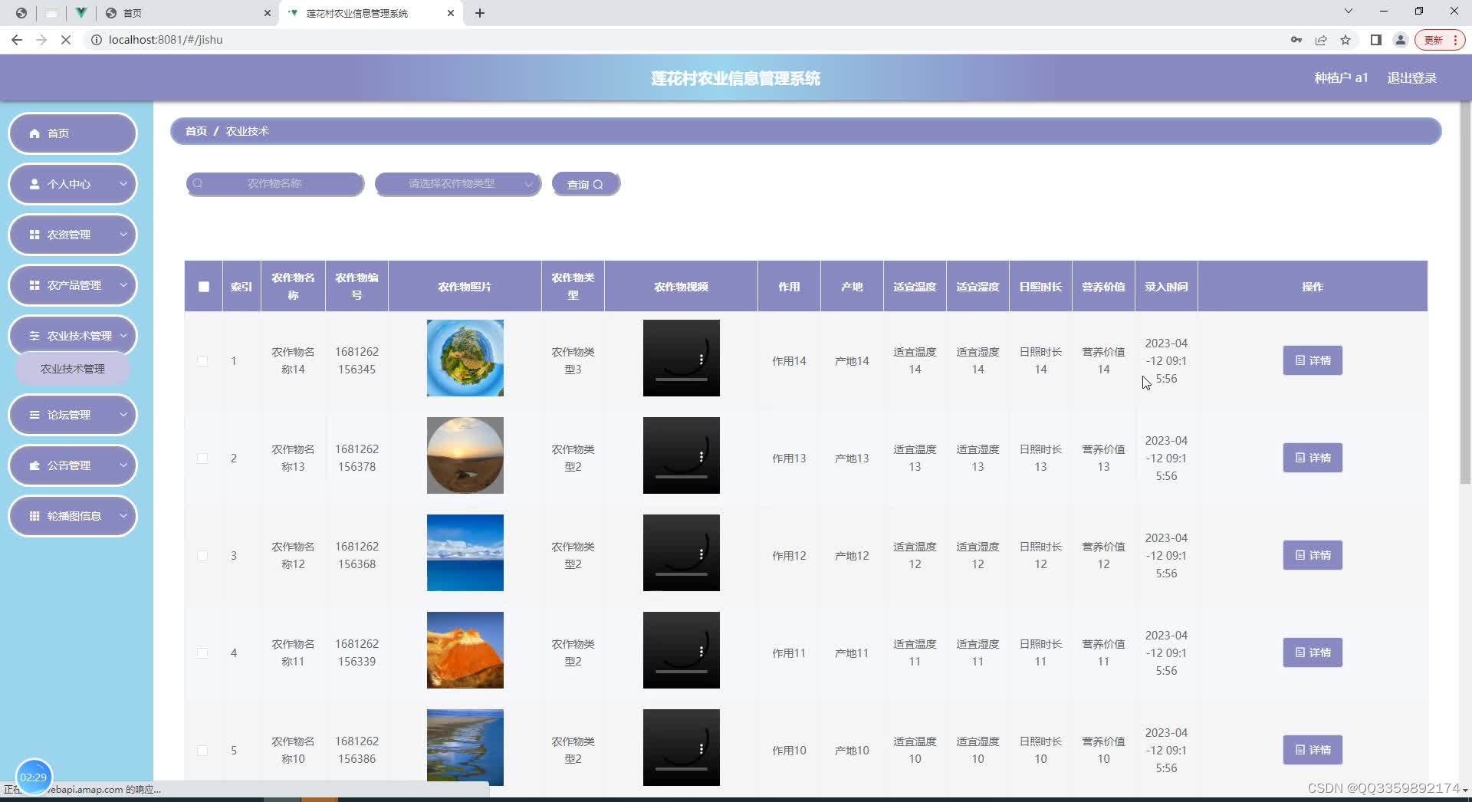
Task: Open 详情 for 农作物名称14 row
Action: [1313, 360]
